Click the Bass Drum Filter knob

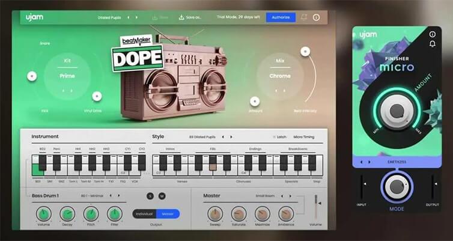pyautogui.click(x=114, y=213)
